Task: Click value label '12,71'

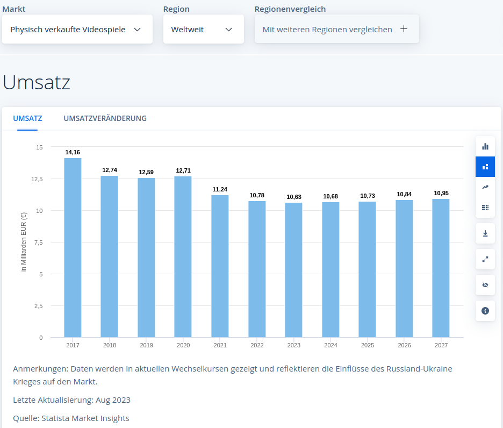Action: (183, 170)
